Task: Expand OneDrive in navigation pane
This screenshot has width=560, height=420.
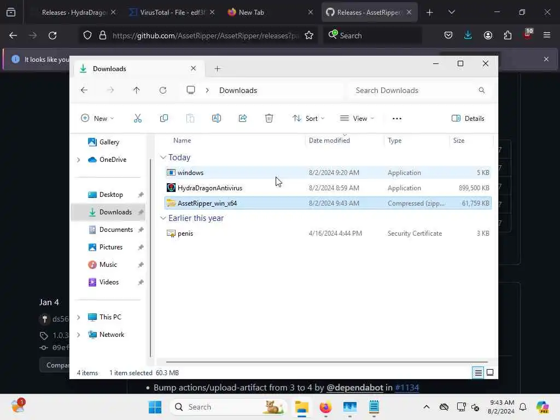Action: pos(79,160)
